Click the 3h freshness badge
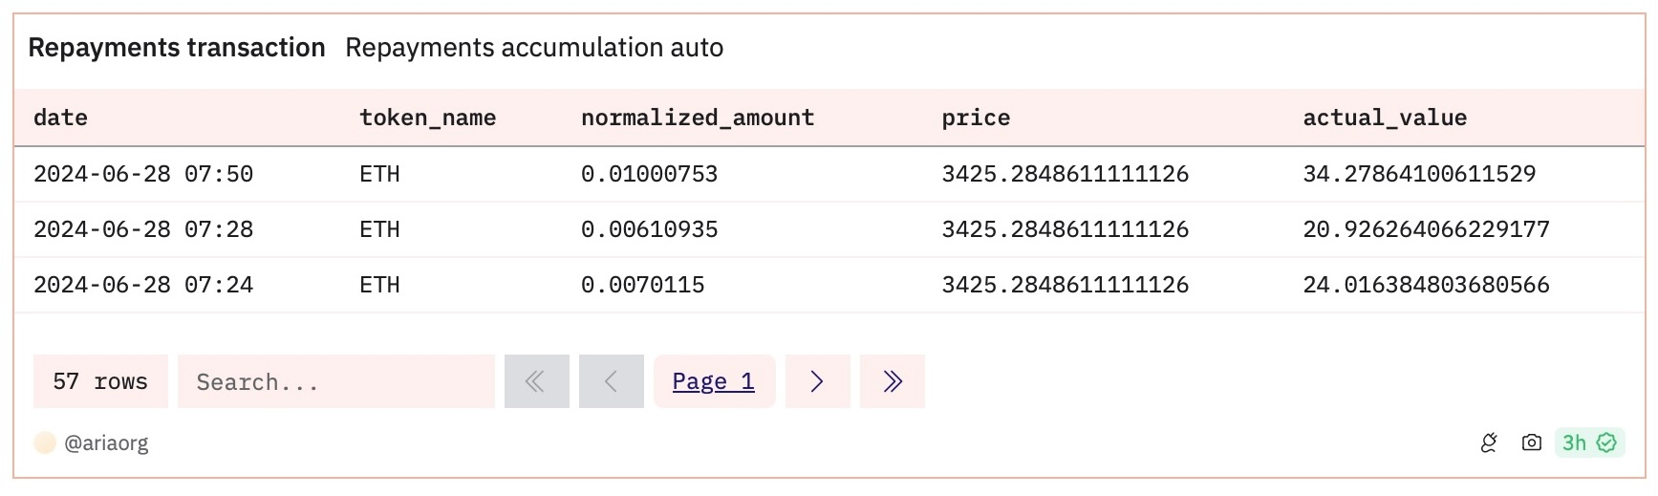The height and width of the screenshot is (496, 1658). click(x=1588, y=442)
